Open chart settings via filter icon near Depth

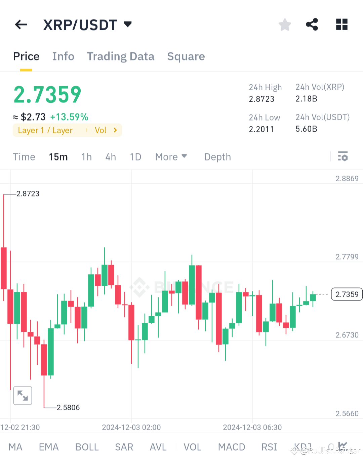tap(343, 156)
